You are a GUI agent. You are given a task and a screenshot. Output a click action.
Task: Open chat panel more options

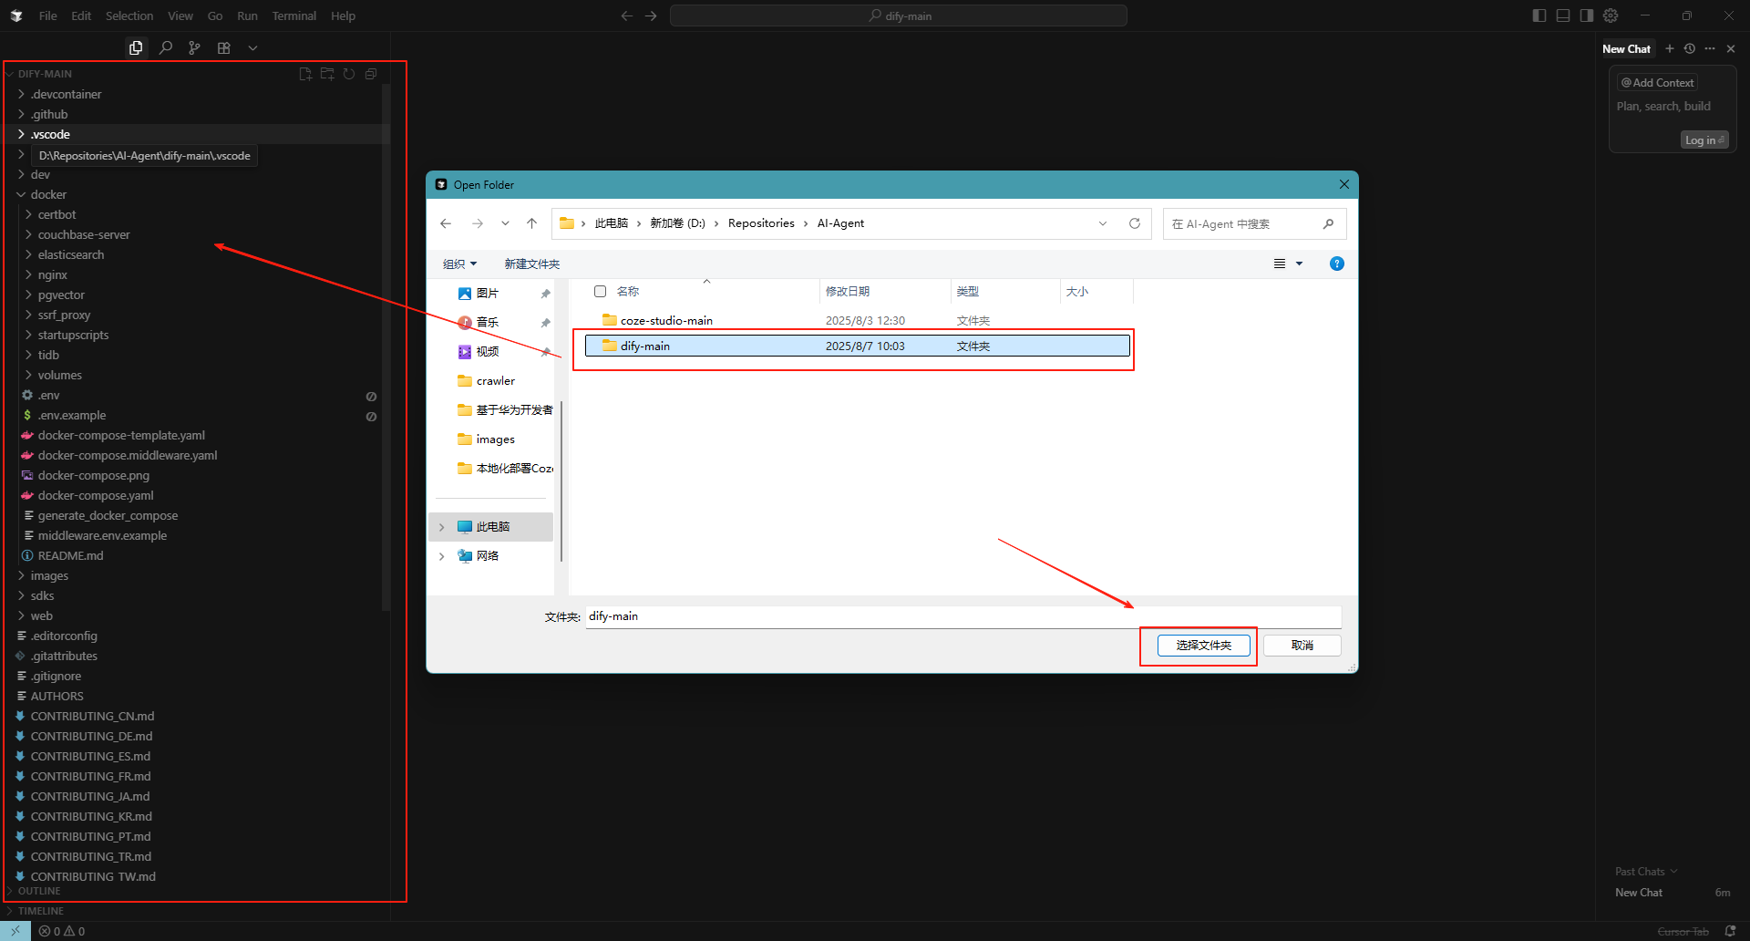[x=1710, y=48]
